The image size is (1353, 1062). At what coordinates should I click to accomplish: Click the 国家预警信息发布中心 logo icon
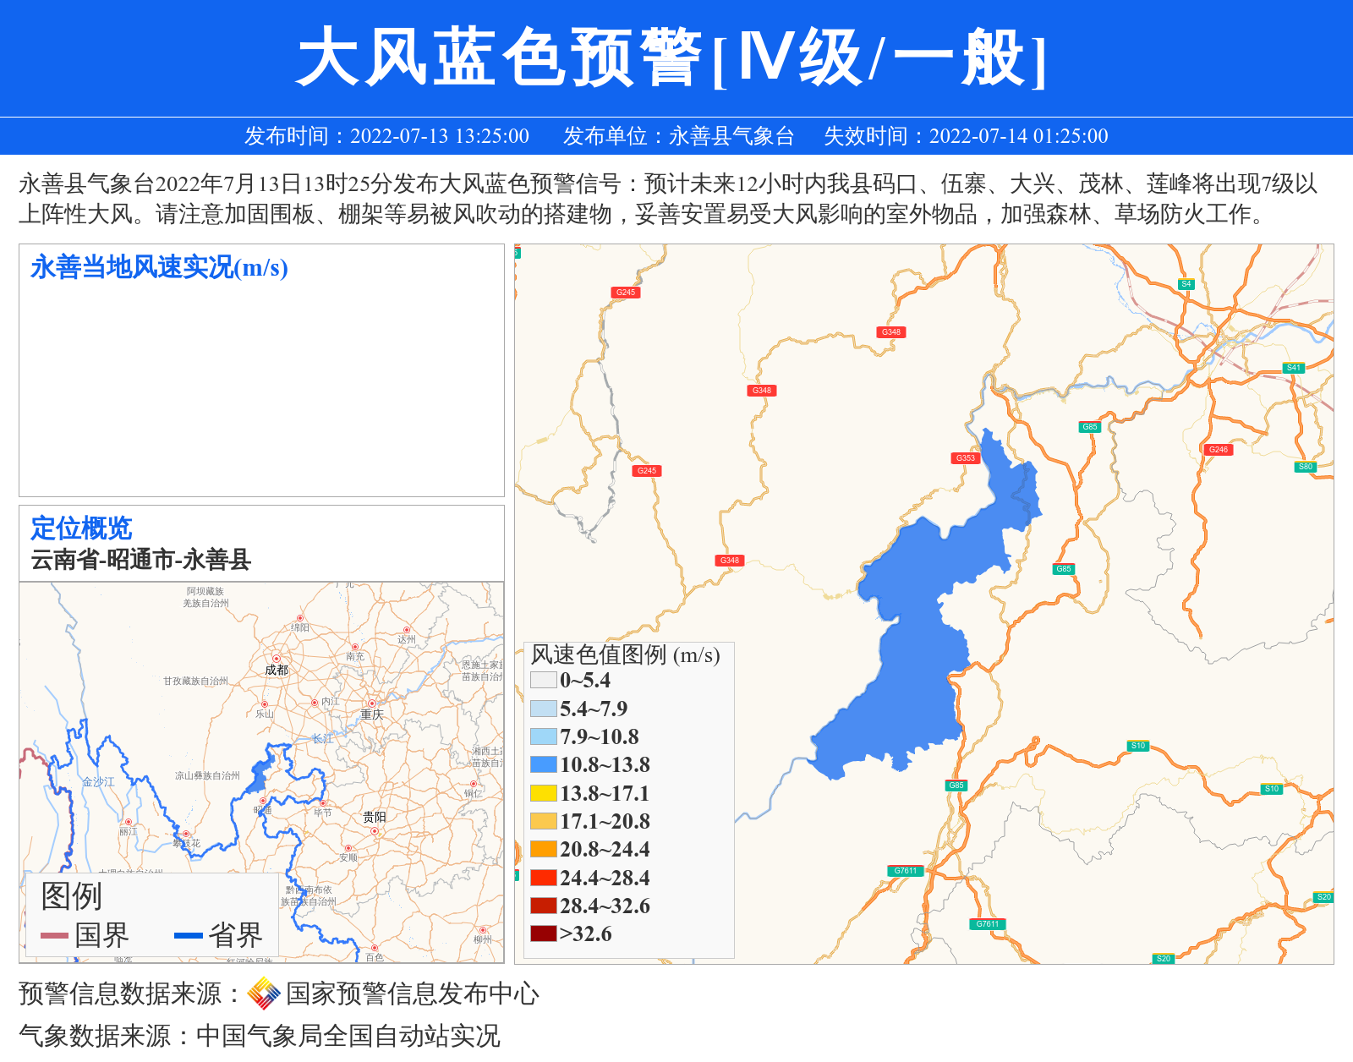click(264, 994)
